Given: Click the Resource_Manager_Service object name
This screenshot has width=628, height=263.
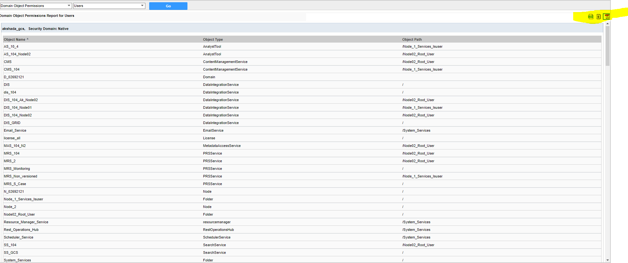Looking at the screenshot, I should pos(26,222).
